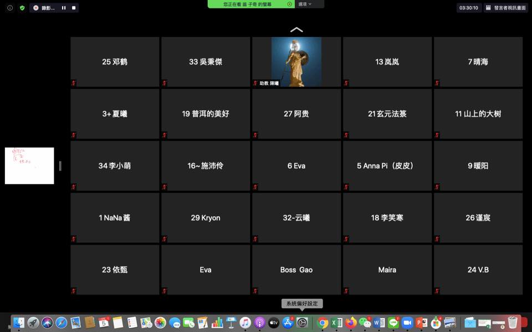Click the muted mic icon on 24 V.B

[437, 291]
